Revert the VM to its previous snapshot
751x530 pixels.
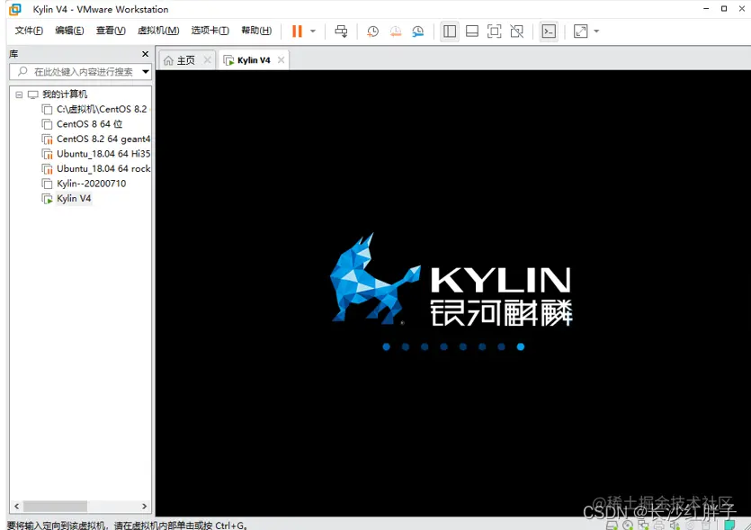coord(396,31)
